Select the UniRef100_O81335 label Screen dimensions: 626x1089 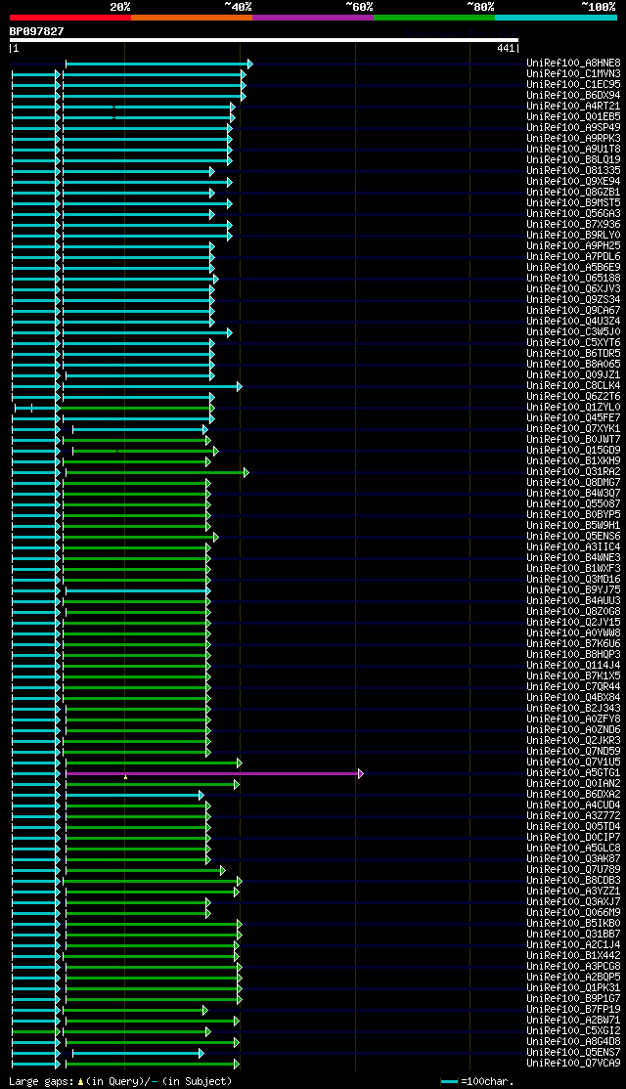[x=574, y=171]
